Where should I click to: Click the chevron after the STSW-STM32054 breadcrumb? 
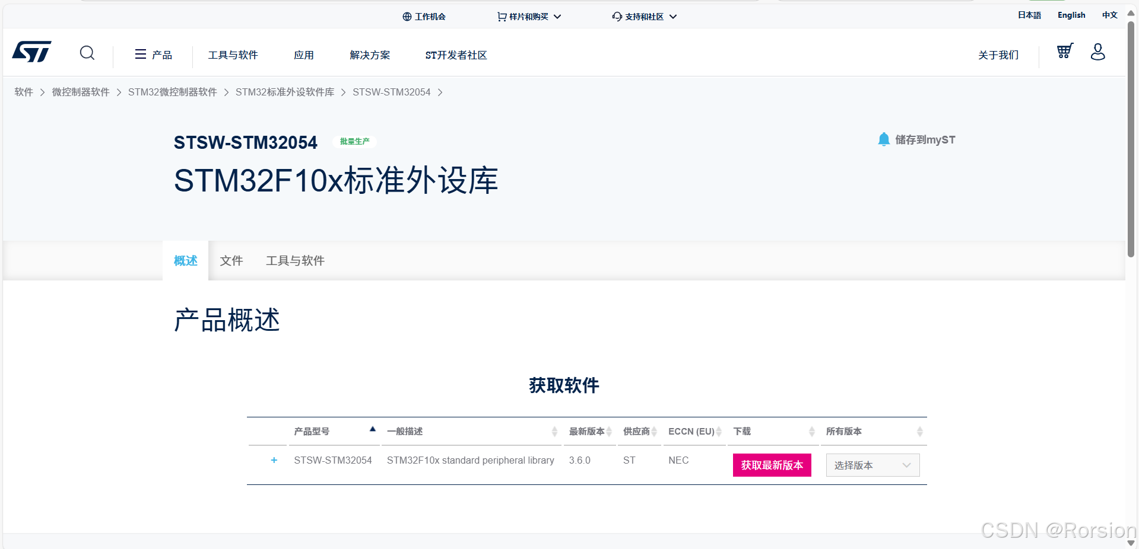440,92
